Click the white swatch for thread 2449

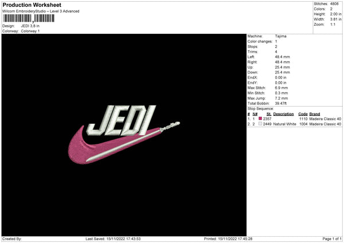point(260,124)
